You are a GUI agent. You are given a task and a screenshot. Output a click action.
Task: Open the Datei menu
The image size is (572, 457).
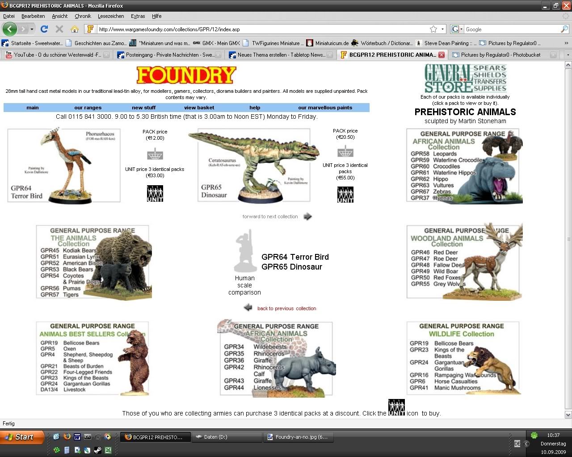[9, 16]
